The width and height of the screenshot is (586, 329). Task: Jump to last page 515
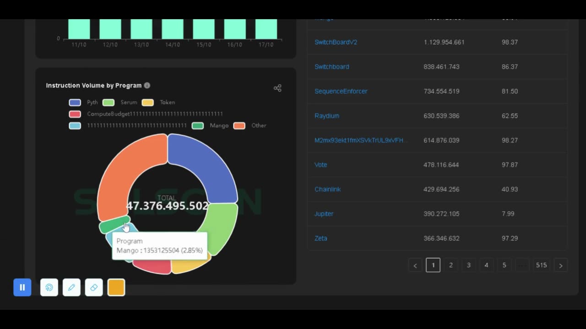541,265
